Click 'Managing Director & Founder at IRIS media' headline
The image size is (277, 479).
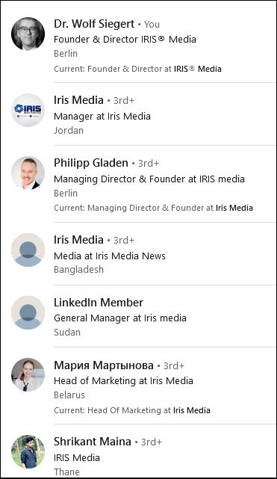coord(149,179)
